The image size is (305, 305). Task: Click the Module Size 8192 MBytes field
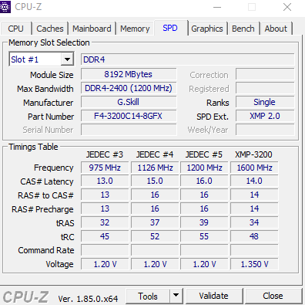pos(129,74)
